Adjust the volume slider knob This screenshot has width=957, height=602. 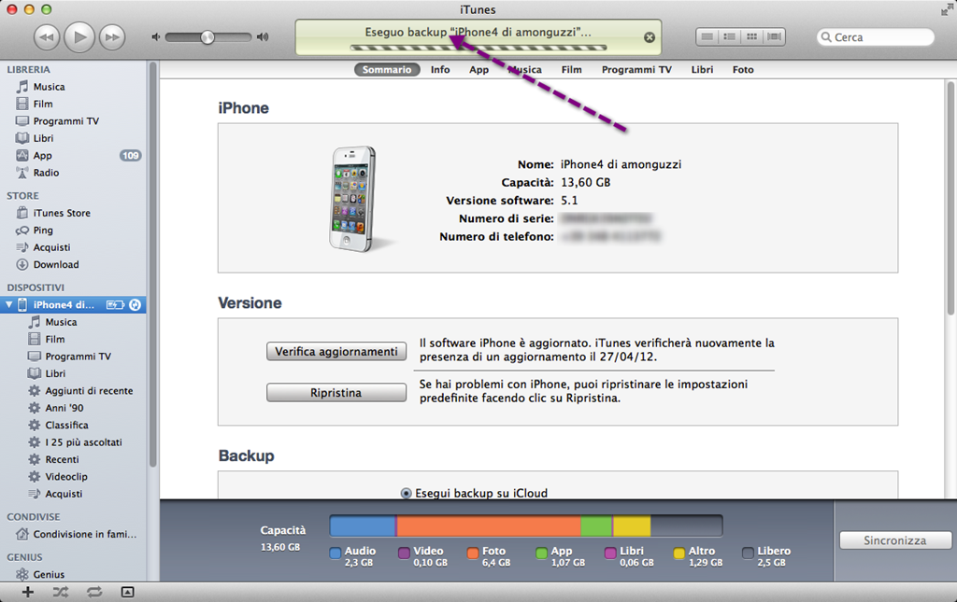[x=207, y=37]
